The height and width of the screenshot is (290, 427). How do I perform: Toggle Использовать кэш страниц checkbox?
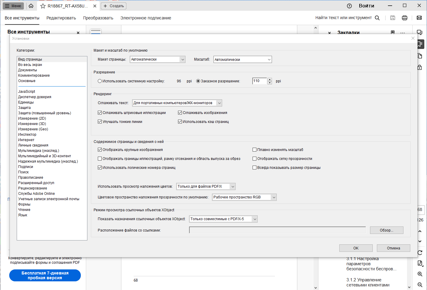(x=180, y=122)
